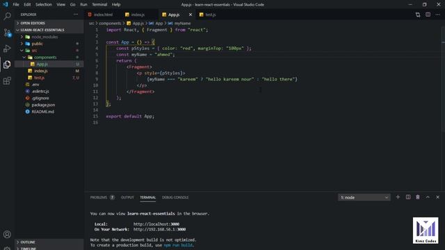Close the App.js tab
The image size is (445, 250).
click(191, 15)
